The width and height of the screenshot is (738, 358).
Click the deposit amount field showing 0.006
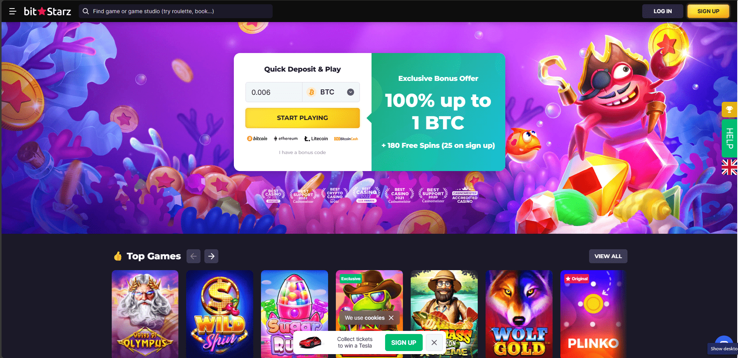click(x=274, y=92)
